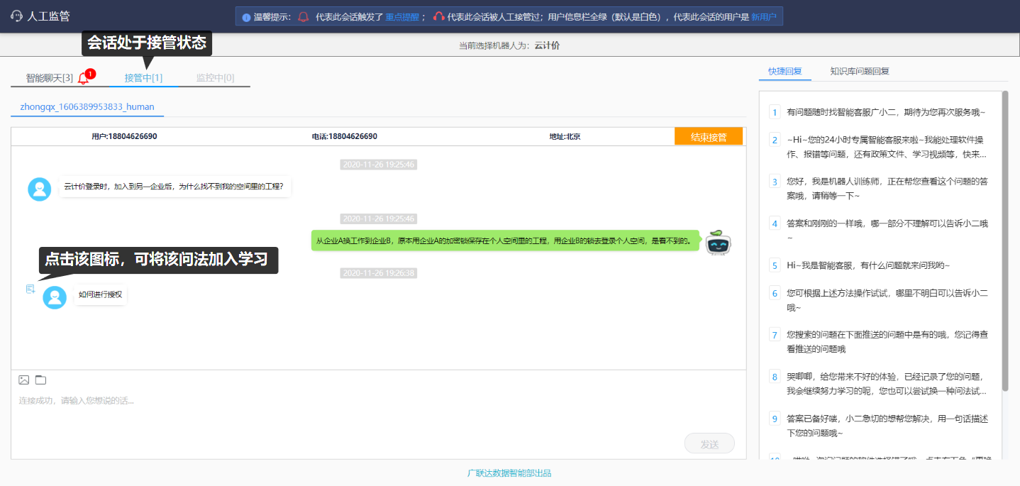Click the add-to-learning icon beside user message
This screenshot has height=486, width=1020.
(31, 289)
